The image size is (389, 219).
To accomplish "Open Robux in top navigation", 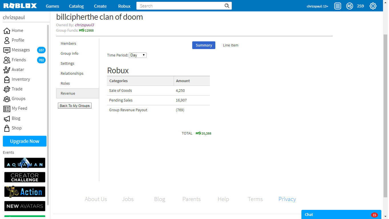I will [124, 6].
